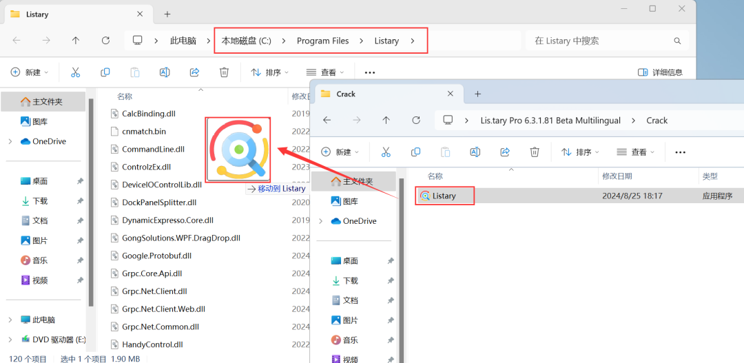
Task: Open new tab in Listary window
Action: (x=167, y=14)
